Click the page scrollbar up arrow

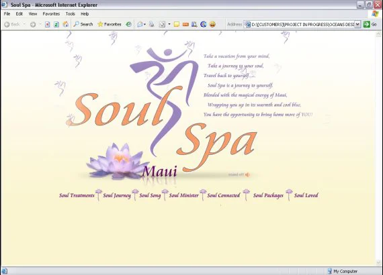[378, 34]
